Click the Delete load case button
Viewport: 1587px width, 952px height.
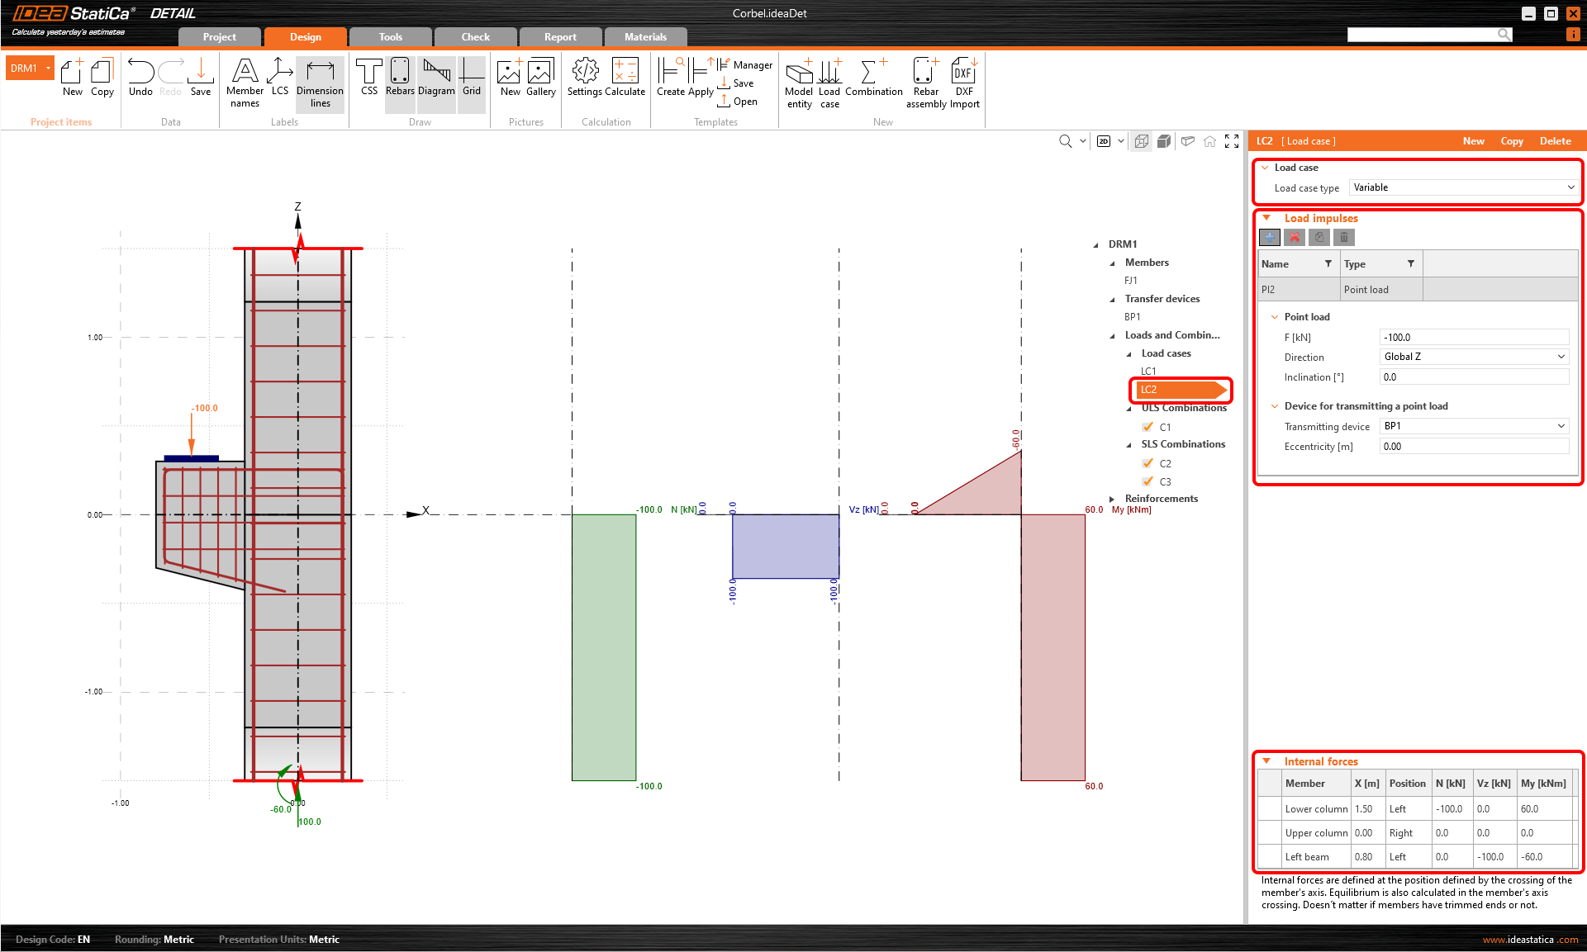tap(1555, 141)
